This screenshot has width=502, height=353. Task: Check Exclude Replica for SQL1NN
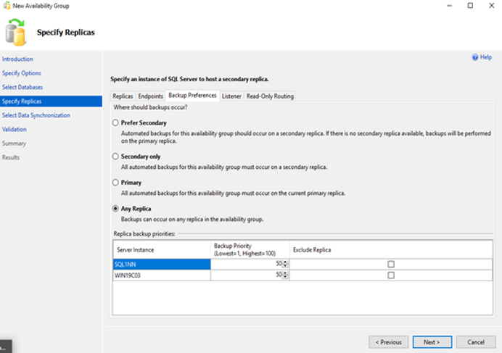coord(391,265)
